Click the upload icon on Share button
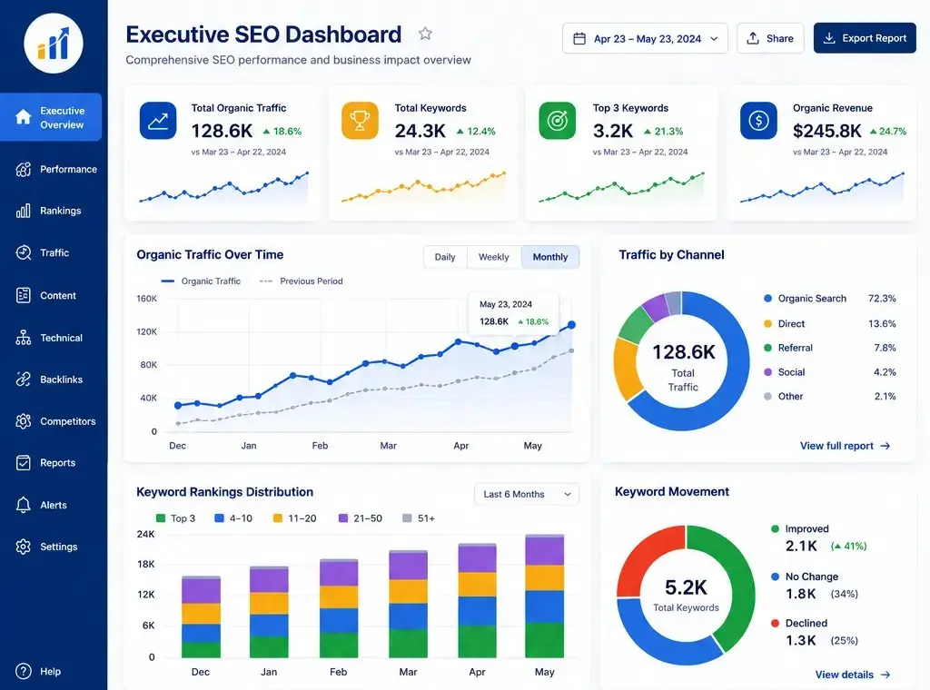 pos(753,38)
